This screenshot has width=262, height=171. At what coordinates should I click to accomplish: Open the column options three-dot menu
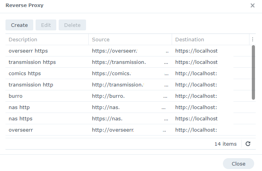point(253,39)
